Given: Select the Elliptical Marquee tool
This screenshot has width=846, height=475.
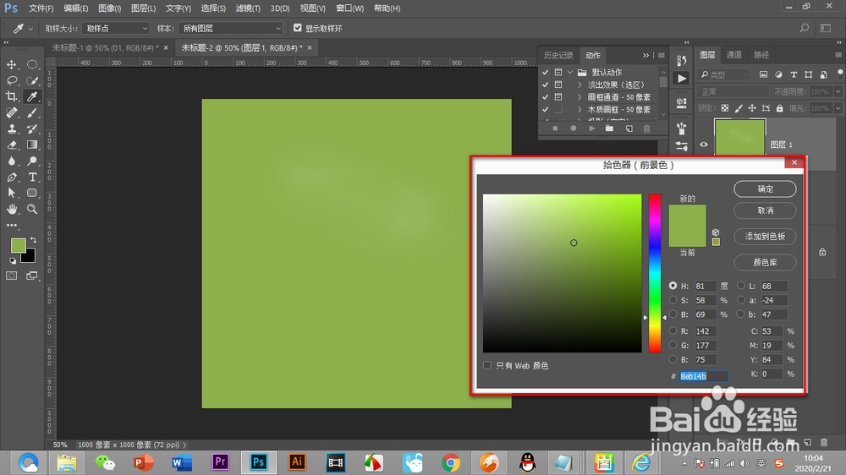Looking at the screenshot, I should click(x=32, y=65).
